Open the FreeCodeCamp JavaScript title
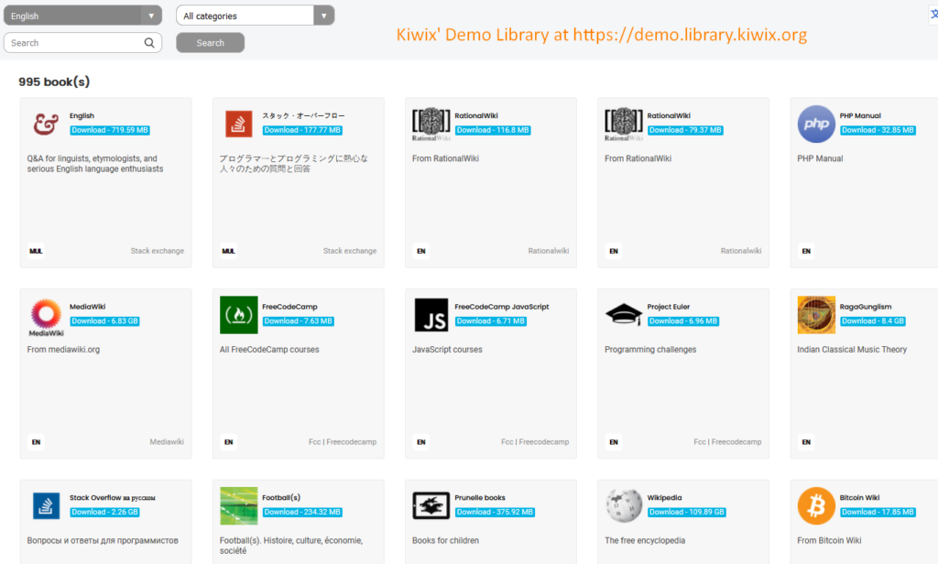The image size is (938, 564). tap(502, 306)
